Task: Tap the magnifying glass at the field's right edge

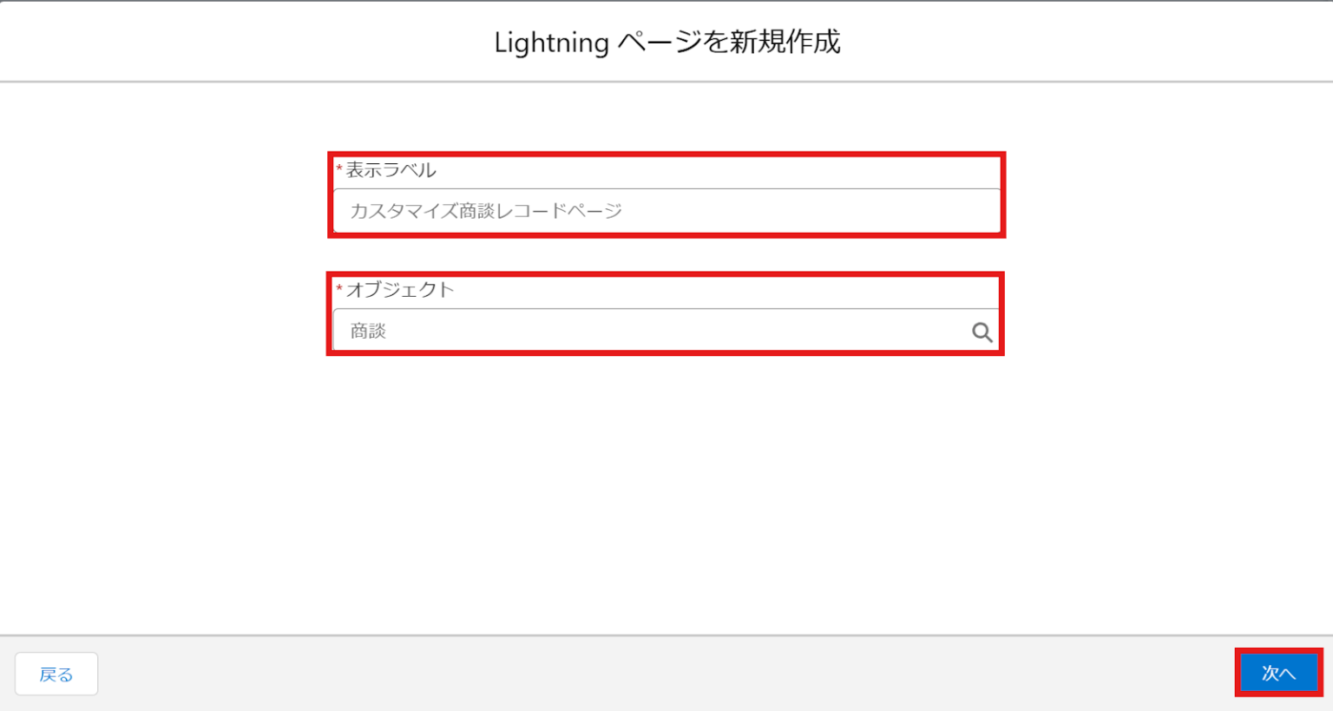Action: 982,331
